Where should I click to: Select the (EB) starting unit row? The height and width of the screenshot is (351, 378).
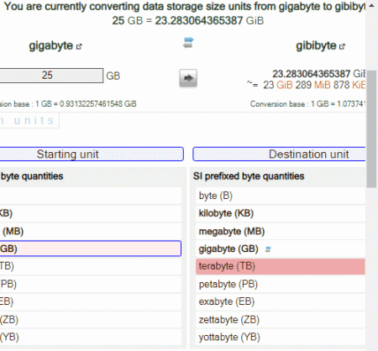(91, 301)
